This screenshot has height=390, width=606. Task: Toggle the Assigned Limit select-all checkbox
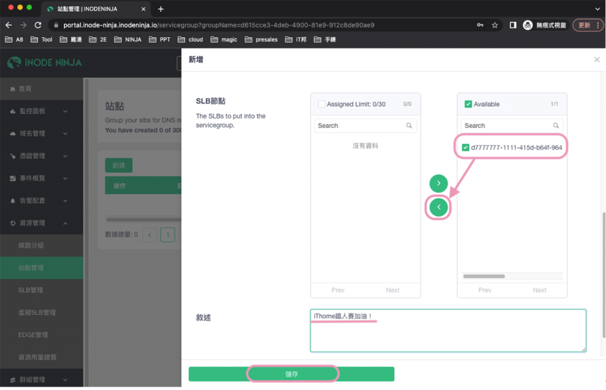(321, 104)
